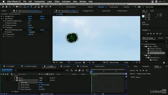Open the Composition menu
The image size is (168, 95).
[40, 2]
